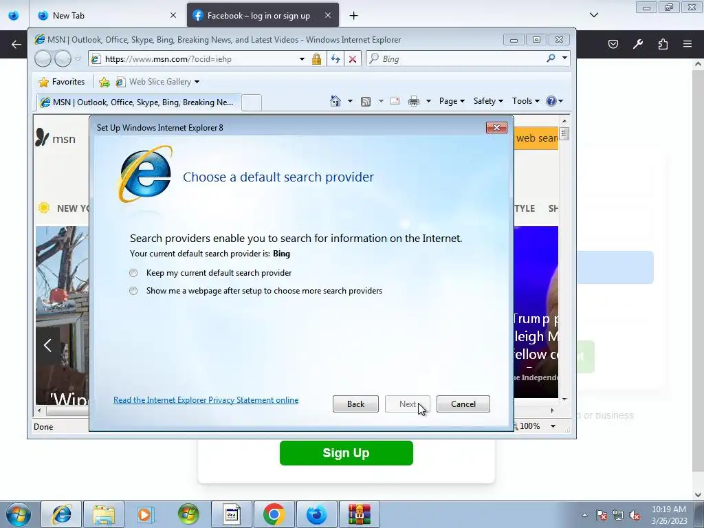Screen dimensions: 704x528
Task: Expand the IE zoom level dropdown
Action: click(553, 426)
